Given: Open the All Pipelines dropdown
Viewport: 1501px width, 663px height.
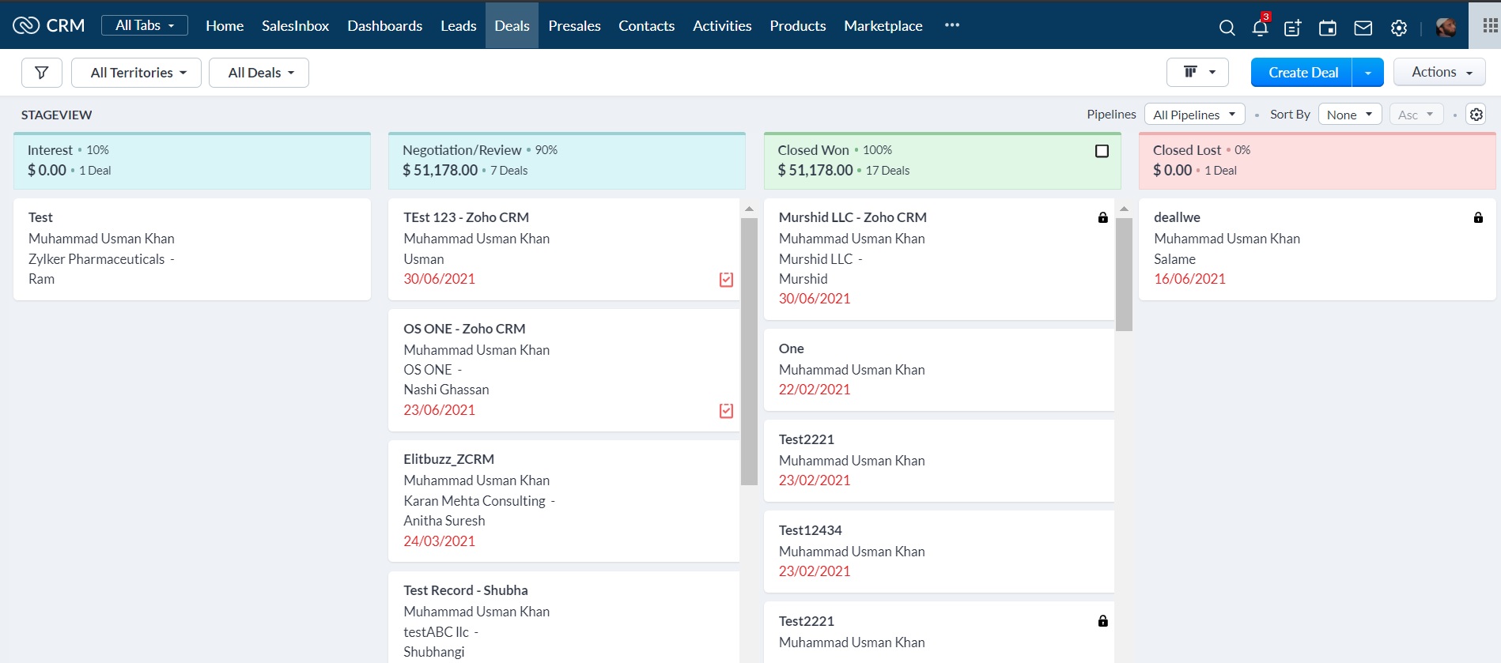Looking at the screenshot, I should (1194, 115).
